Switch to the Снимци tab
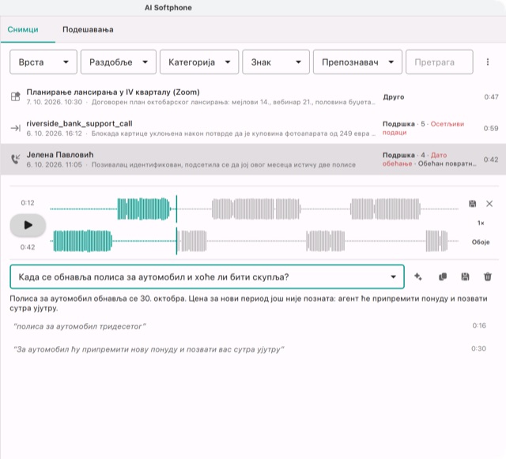This screenshot has height=459, width=506. coord(23,30)
